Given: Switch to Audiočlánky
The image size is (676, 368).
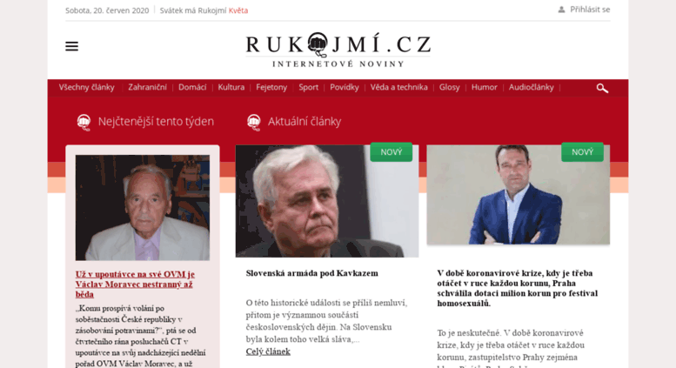Looking at the screenshot, I should tap(531, 88).
